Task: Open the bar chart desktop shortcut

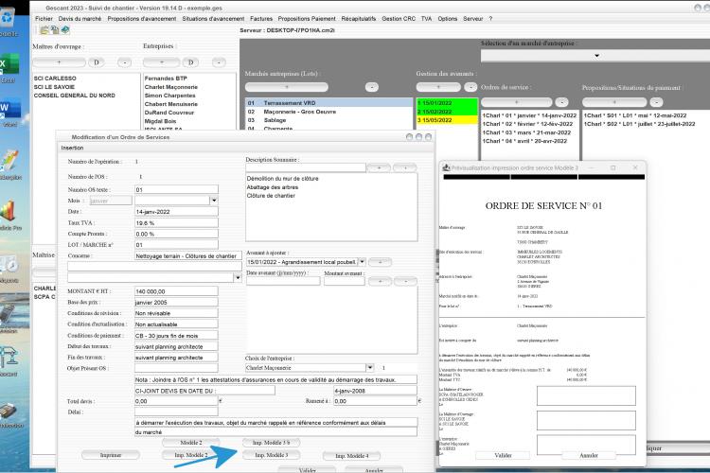Action: click(8, 211)
